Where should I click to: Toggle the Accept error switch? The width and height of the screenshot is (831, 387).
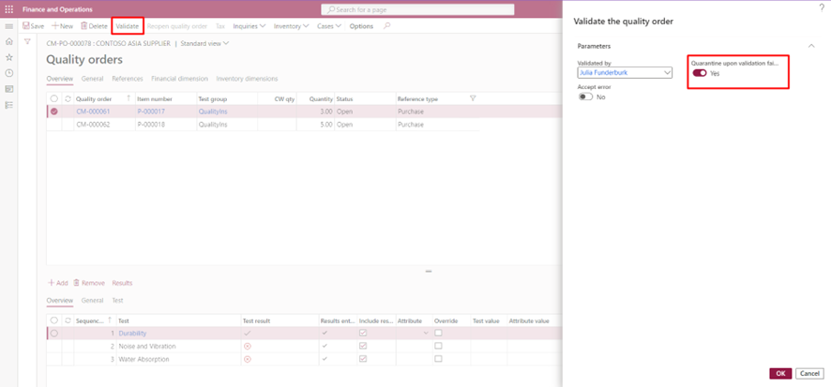click(585, 97)
